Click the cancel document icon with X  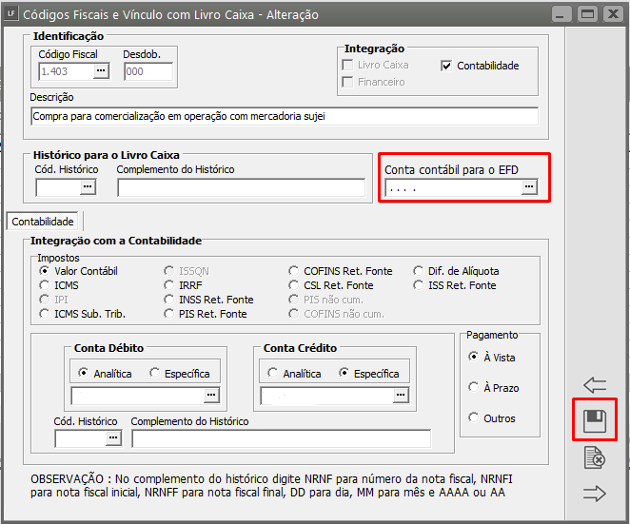594,458
